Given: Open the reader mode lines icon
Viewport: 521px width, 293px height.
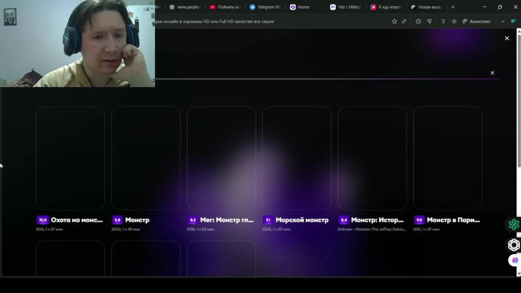Looking at the screenshot, I should pyautogui.click(x=443, y=21).
